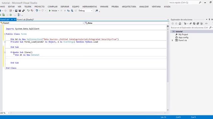Open the VENTANA menu
The image size is (213, 119).
(x=156, y=7)
